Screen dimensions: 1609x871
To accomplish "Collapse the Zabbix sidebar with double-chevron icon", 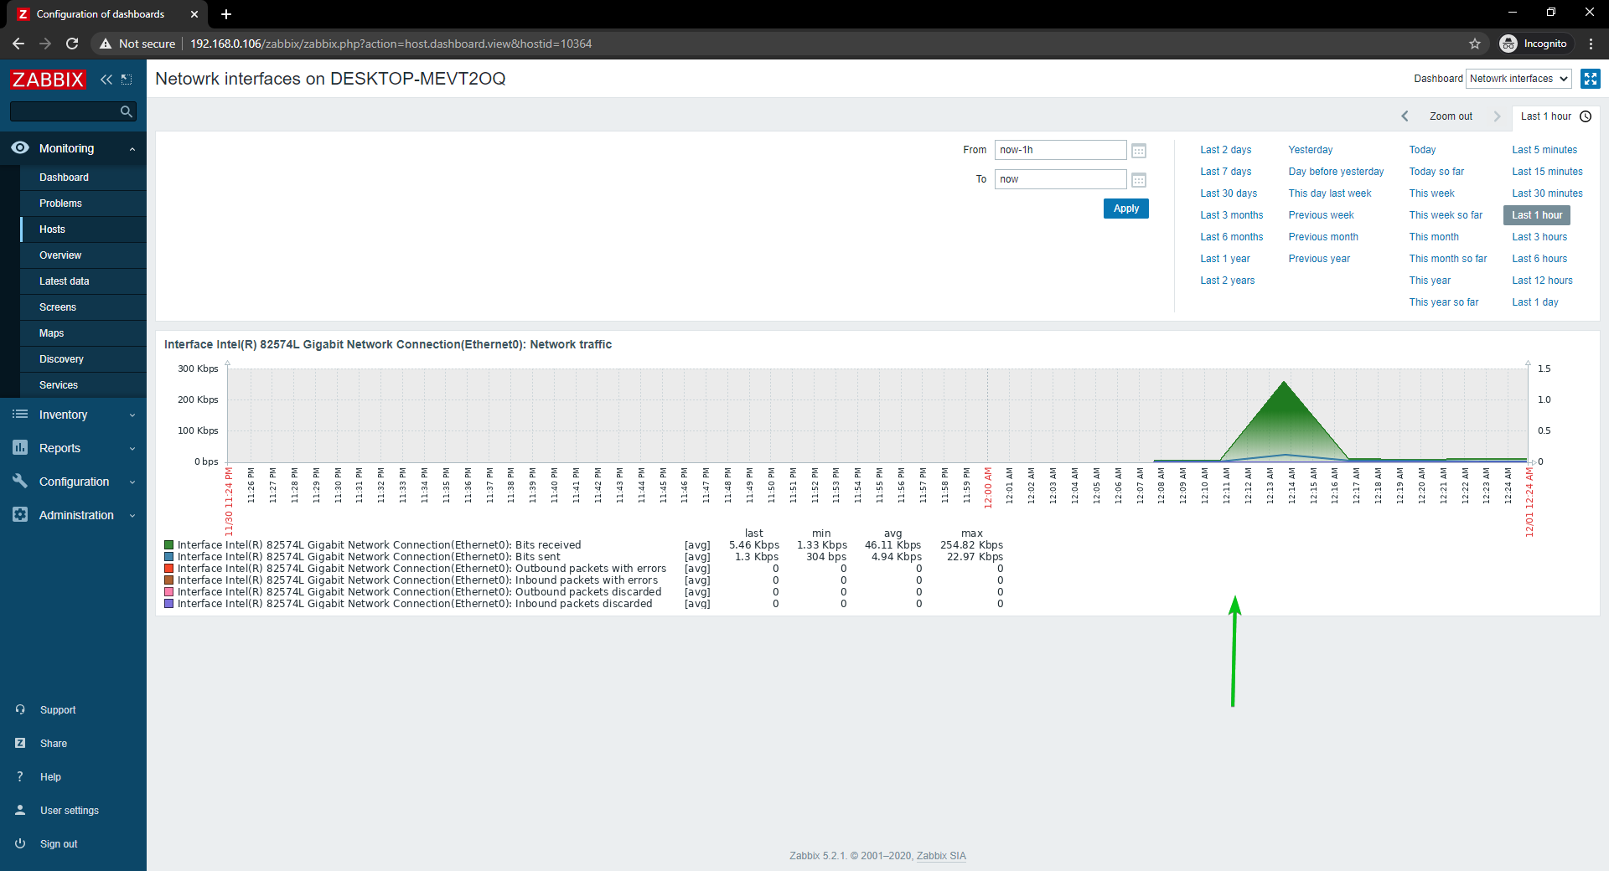I will 106,80.
